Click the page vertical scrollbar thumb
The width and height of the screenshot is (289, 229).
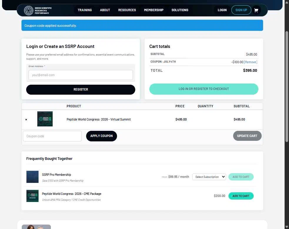pos(287,87)
